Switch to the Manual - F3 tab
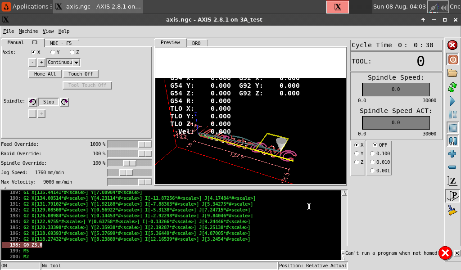 [x=23, y=42]
